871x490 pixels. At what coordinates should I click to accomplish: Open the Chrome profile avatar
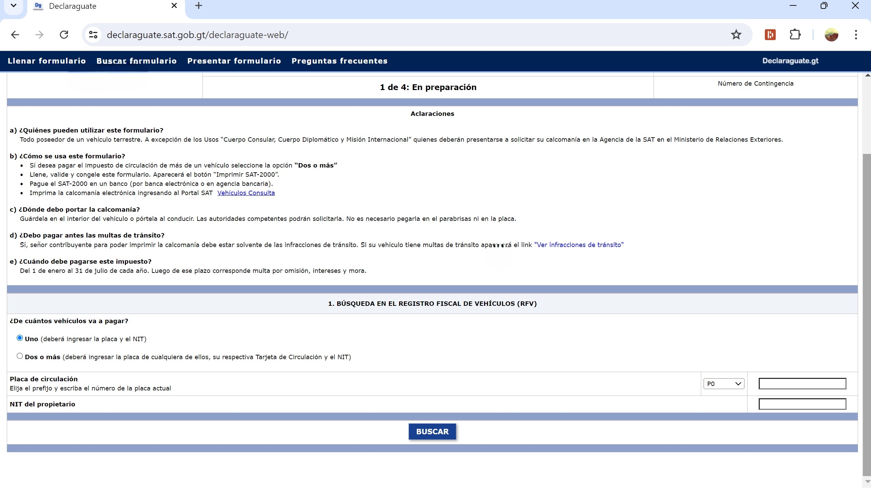pyautogui.click(x=831, y=35)
